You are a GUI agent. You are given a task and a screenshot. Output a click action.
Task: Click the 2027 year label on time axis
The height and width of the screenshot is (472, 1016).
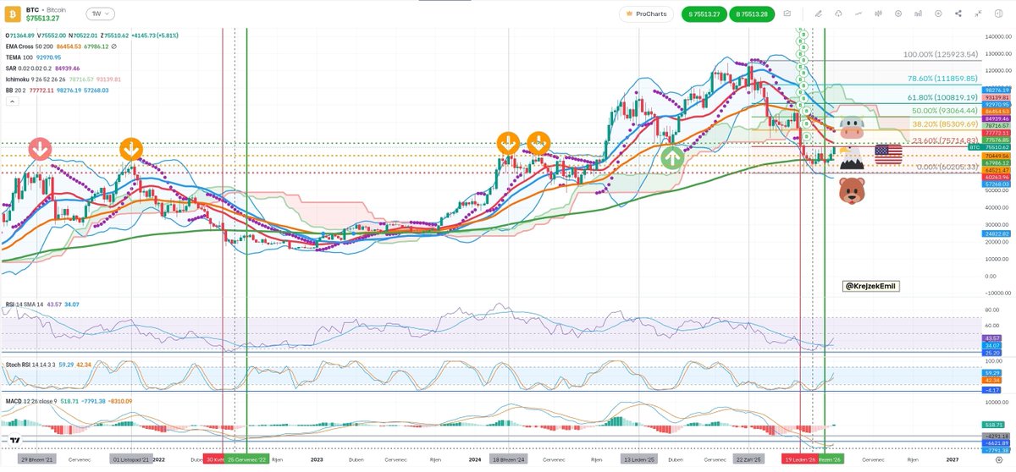tap(952, 458)
